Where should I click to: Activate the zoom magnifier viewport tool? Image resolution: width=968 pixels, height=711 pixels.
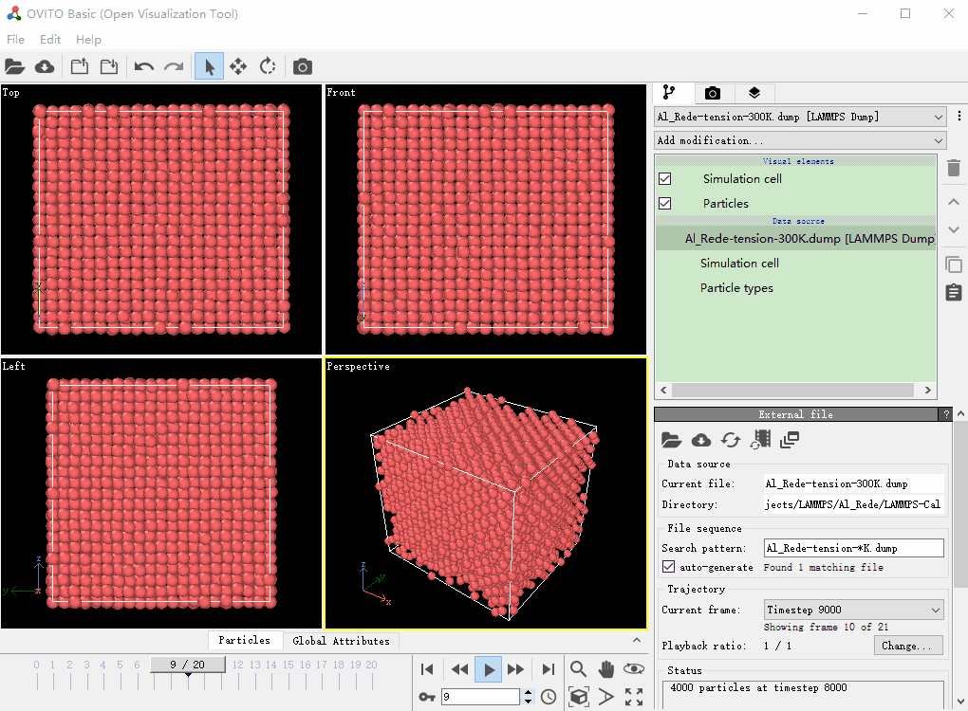(578, 669)
